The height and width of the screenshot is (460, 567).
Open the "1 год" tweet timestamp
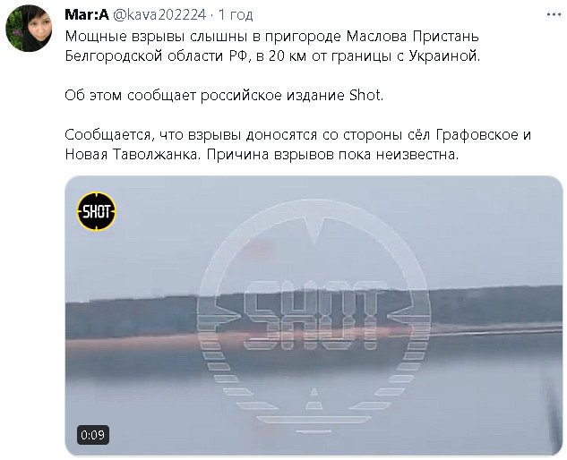(236, 15)
